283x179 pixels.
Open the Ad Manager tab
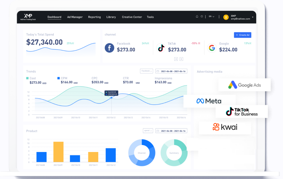pos(75,17)
